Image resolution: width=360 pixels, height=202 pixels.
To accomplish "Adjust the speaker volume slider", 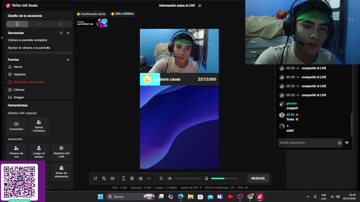I will point(188,178).
